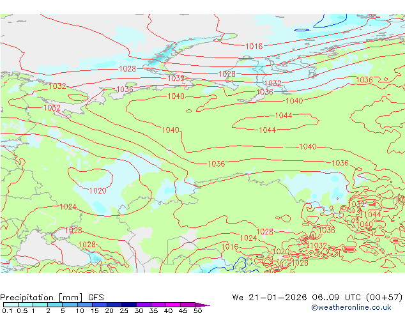Click legend scale value '50'

[x=198, y=310]
